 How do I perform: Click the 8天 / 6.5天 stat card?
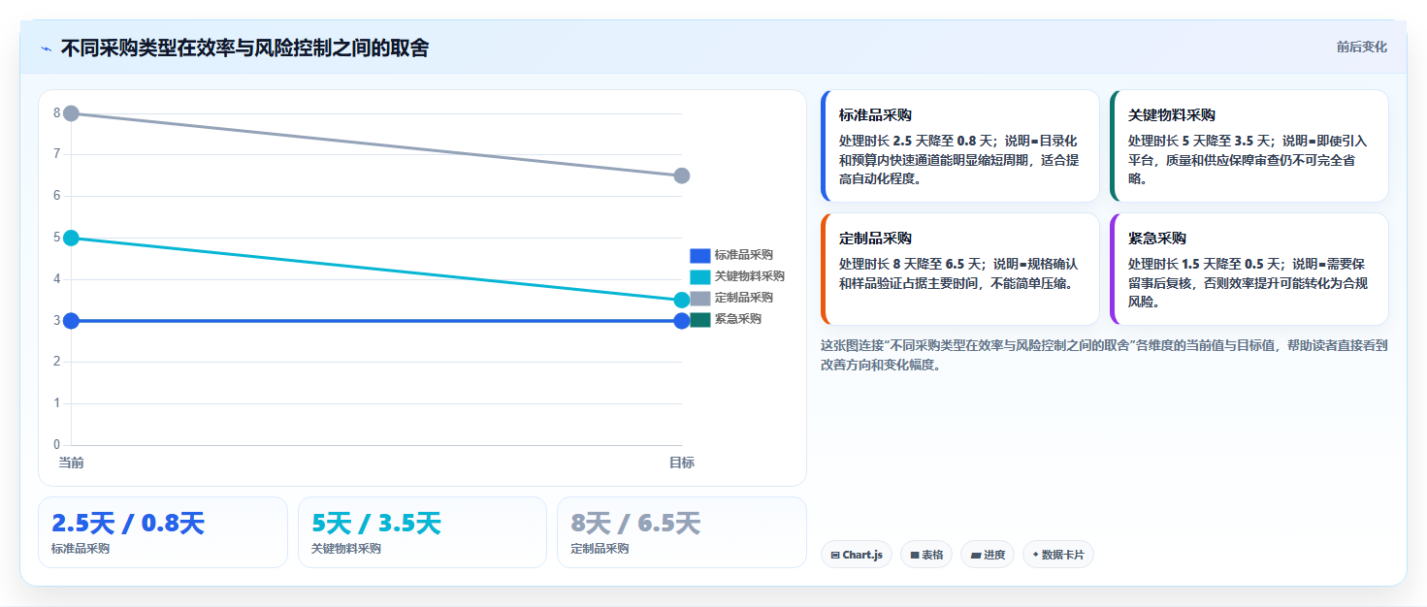682,532
